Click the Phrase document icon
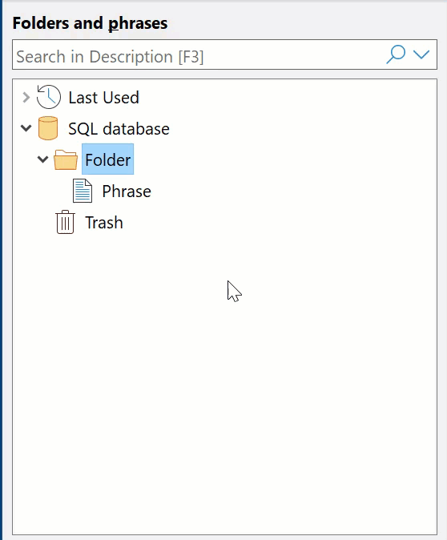 click(x=83, y=191)
